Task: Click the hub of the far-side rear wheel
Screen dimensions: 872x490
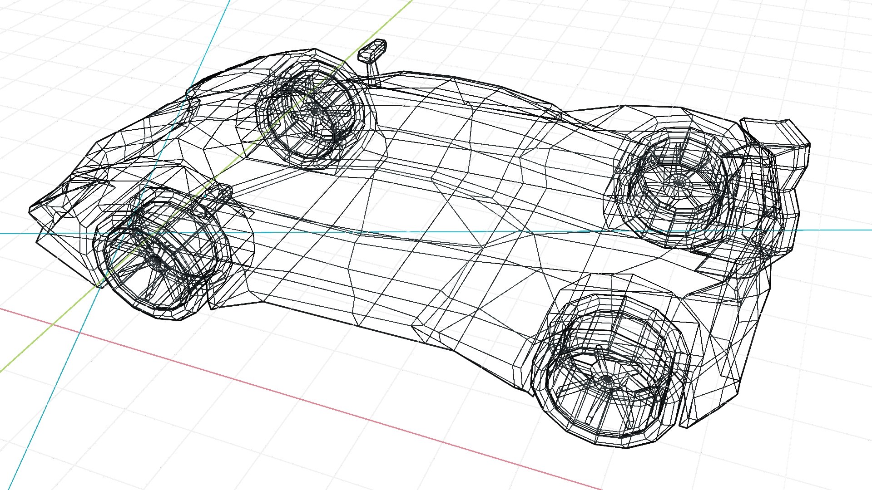Action: 678,182
